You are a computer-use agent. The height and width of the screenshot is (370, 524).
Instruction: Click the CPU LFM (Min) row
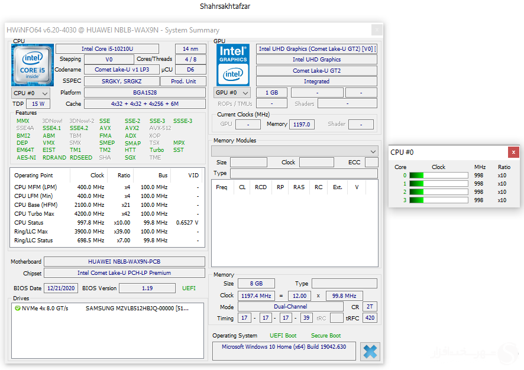coord(107,196)
